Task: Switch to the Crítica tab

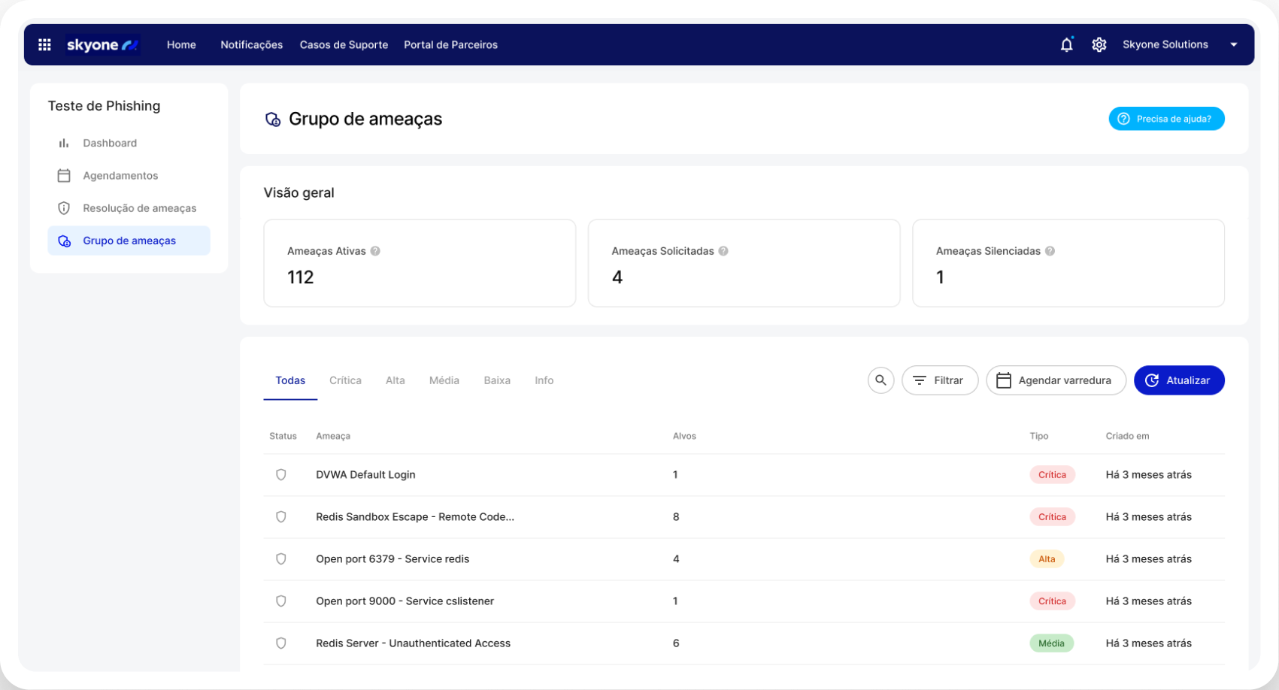Action: 345,380
